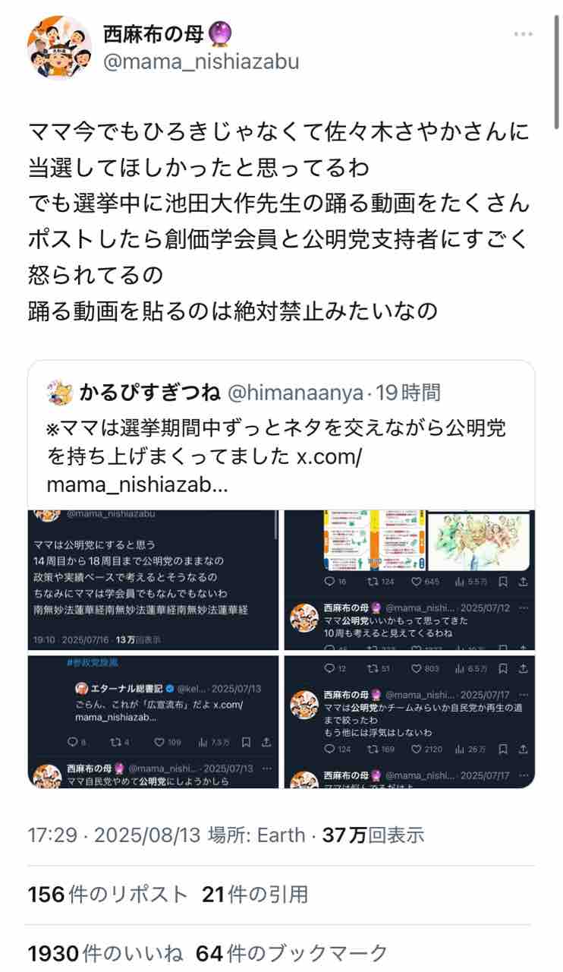Click the 124 retweet icon in screenshot
This screenshot has width=563, height=972.
click(372, 582)
